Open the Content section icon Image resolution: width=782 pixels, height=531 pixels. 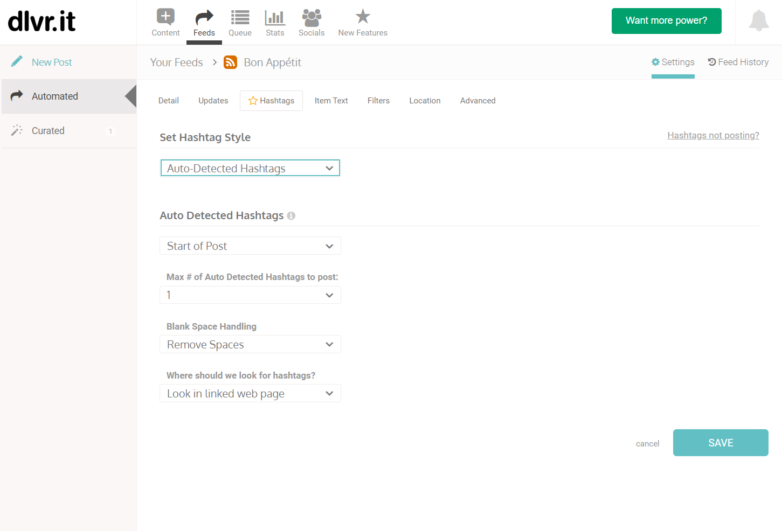pos(165,17)
